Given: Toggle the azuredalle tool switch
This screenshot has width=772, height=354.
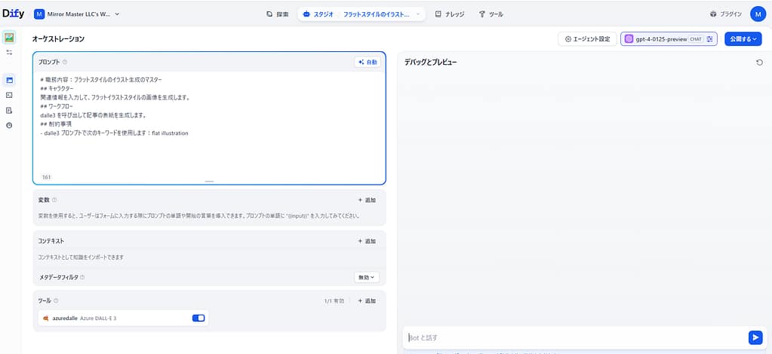Looking at the screenshot, I should (x=198, y=319).
